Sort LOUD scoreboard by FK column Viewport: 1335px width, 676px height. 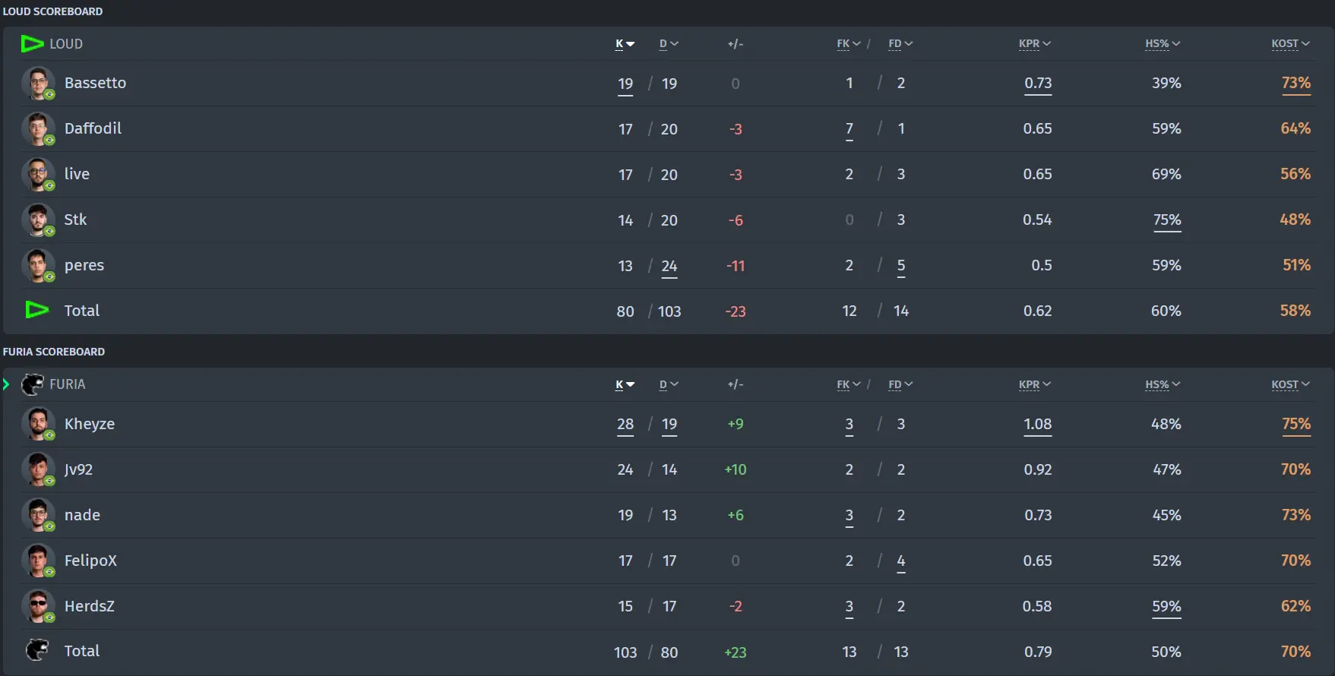[849, 44]
